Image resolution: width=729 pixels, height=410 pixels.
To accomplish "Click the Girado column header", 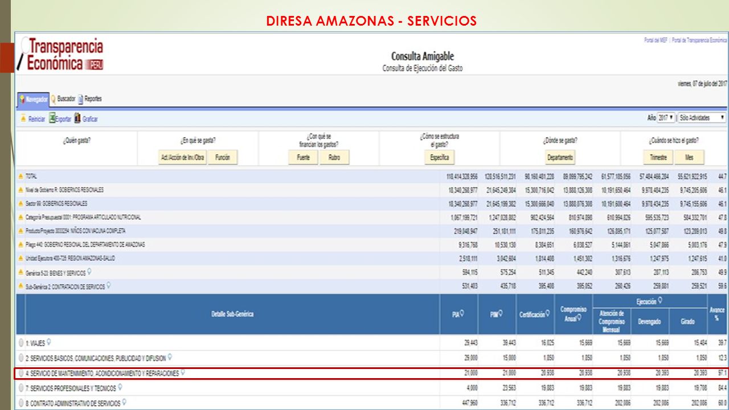I will pos(687,321).
